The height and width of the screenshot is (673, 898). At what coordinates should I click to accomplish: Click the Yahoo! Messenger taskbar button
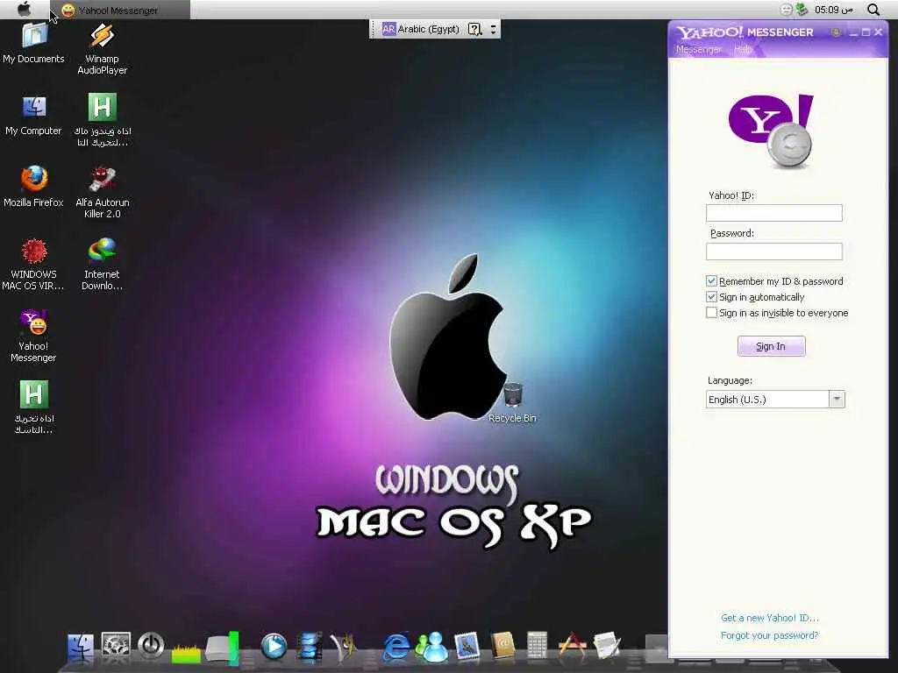pyautogui.click(x=119, y=10)
